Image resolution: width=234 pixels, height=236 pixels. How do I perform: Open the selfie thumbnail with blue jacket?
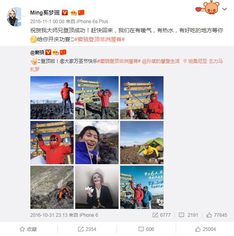click(97, 143)
